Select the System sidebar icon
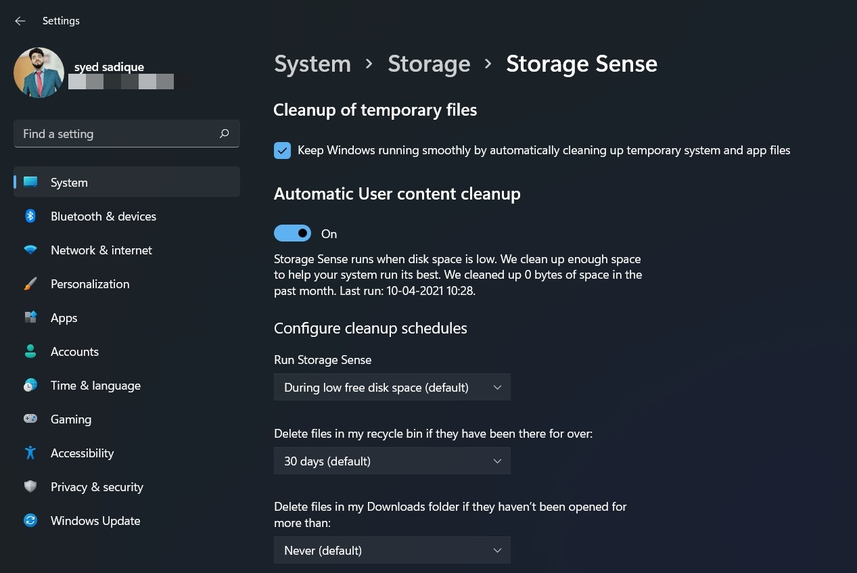 (30, 181)
